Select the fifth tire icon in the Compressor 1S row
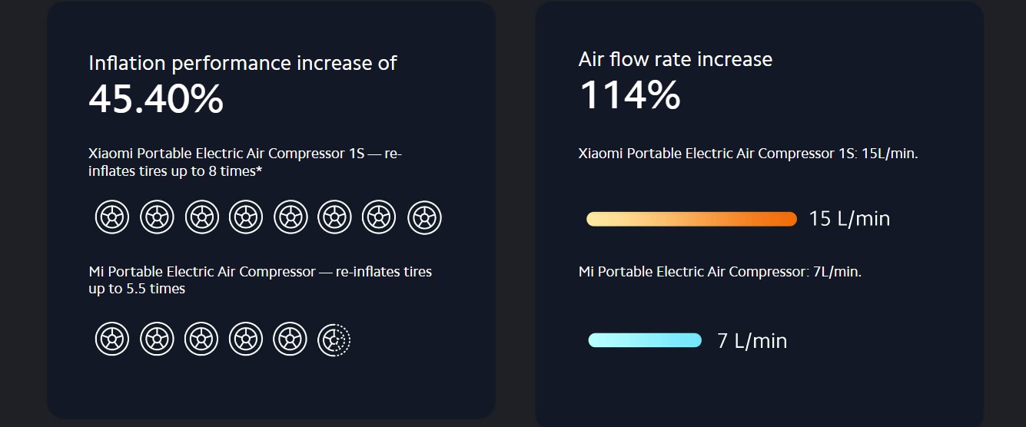 (291, 217)
